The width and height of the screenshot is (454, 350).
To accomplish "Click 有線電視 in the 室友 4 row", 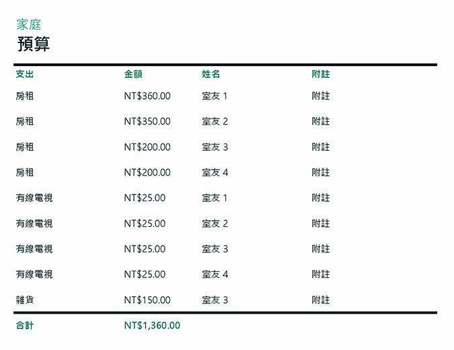I will click(x=34, y=275).
